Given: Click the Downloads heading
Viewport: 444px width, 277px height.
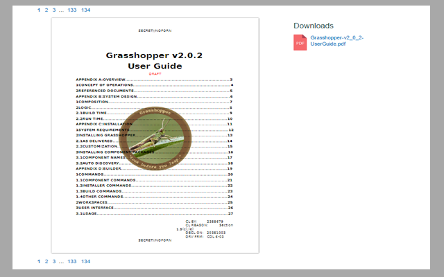Looking at the screenshot, I should (x=314, y=26).
